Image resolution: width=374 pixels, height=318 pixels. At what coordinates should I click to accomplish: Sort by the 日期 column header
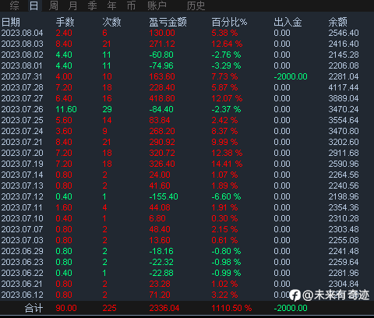coord(11,22)
